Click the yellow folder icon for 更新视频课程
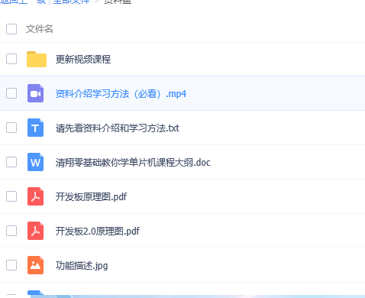Screen dimensions: 365x298 tap(37, 59)
